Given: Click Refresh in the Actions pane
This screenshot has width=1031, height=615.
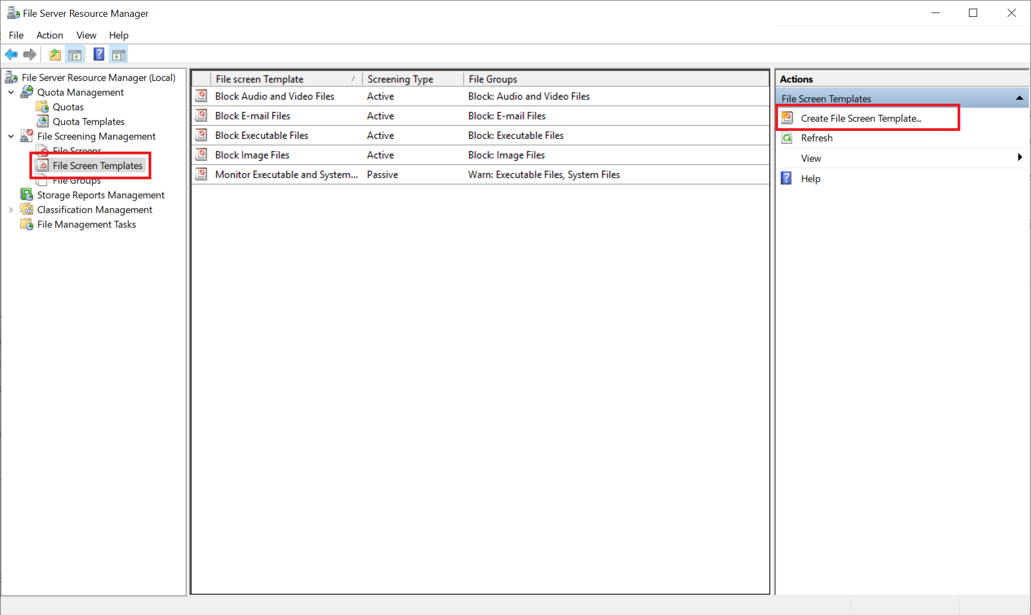Looking at the screenshot, I should [x=817, y=138].
